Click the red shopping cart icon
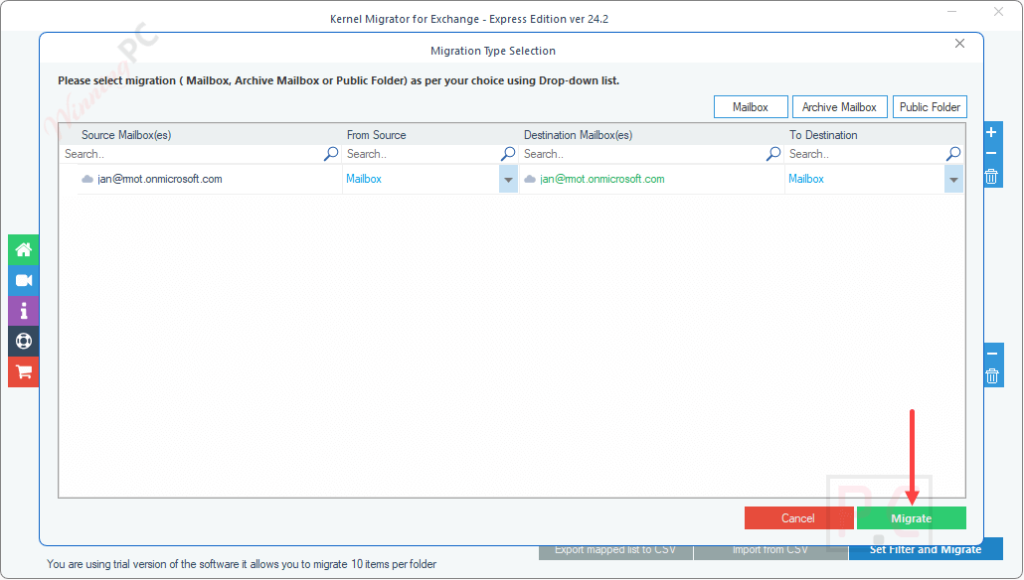 coord(24,371)
